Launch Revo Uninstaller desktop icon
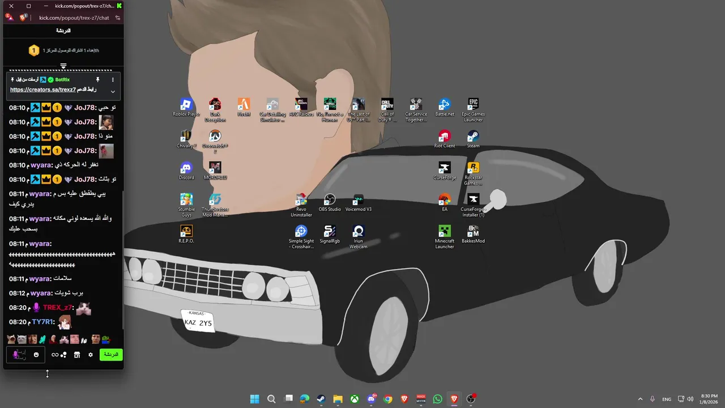The image size is (725, 408). point(301,205)
